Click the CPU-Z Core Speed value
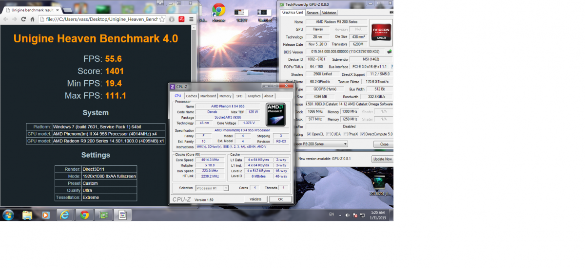 coord(211,160)
